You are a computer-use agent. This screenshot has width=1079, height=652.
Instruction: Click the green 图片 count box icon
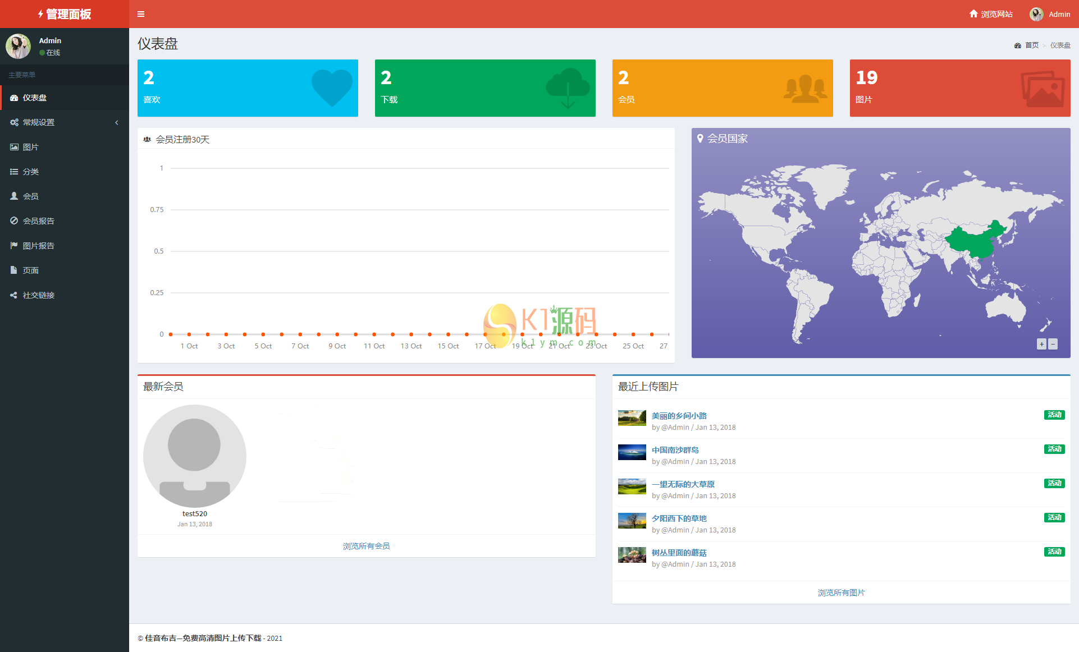[x=1042, y=89]
